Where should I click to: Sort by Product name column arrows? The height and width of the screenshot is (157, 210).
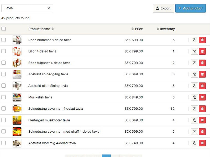(52, 29)
